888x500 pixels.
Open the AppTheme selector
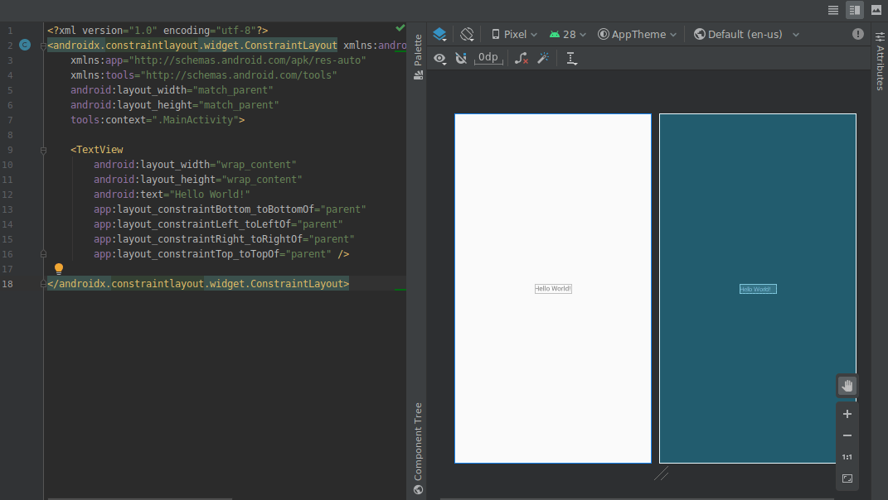pyautogui.click(x=637, y=34)
